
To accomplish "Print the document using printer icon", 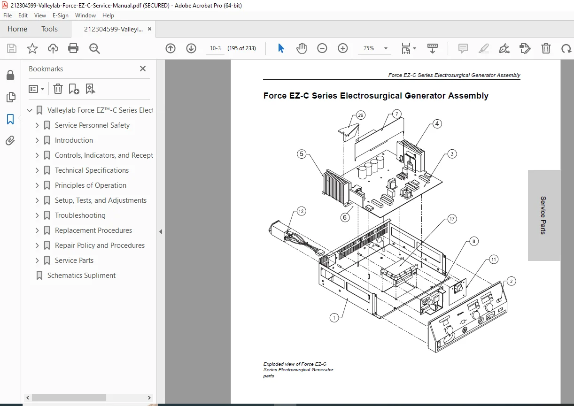I will [73, 48].
